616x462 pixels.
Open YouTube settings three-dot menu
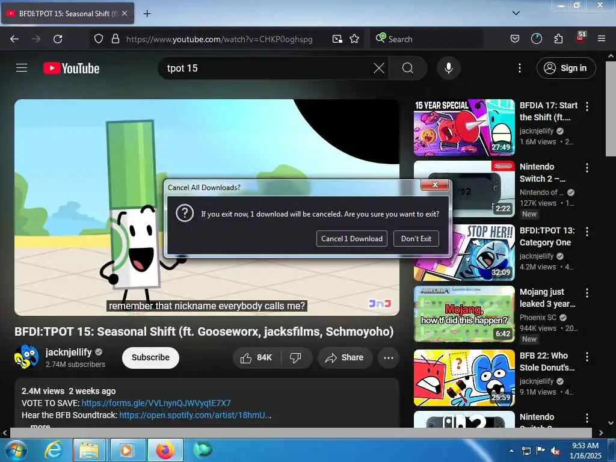point(519,69)
